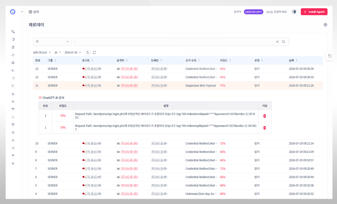Image resolution: width=337 pixels, height=204 pixels.
Task: Click in the search input field
Action: (x=174, y=42)
